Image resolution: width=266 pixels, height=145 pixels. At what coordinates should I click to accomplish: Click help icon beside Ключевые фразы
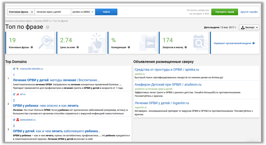pos(32,47)
